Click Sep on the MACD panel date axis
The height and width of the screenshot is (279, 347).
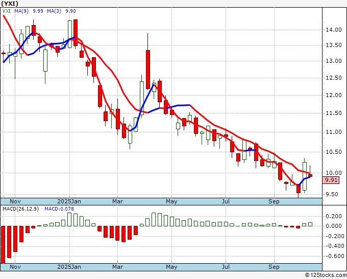click(x=274, y=267)
